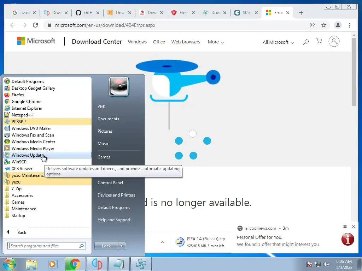
Task: Click the yuzu taskbar icon
Action: (x=97, y=264)
